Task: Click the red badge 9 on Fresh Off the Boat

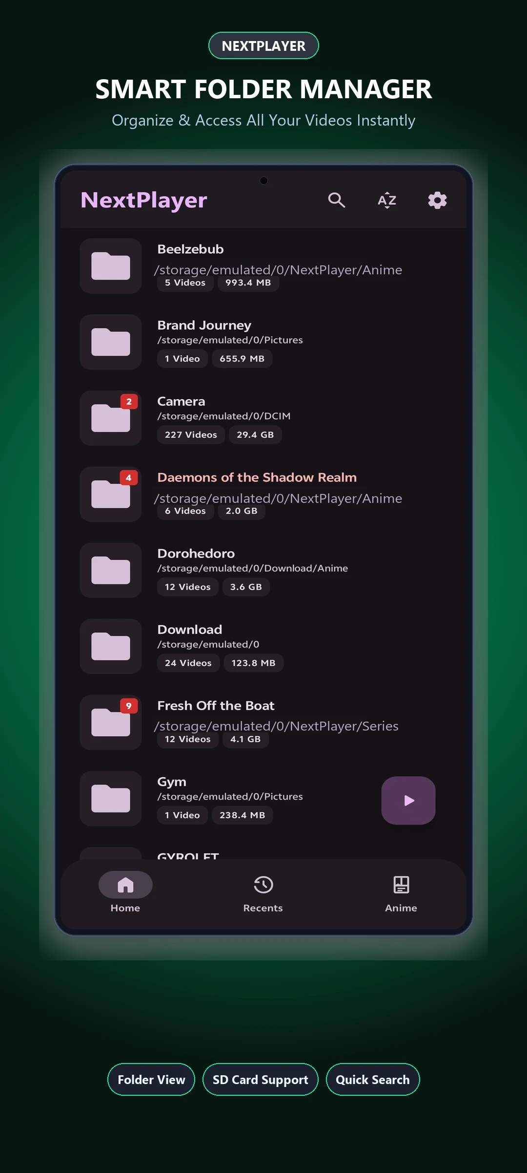Action: pyautogui.click(x=129, y=706)
